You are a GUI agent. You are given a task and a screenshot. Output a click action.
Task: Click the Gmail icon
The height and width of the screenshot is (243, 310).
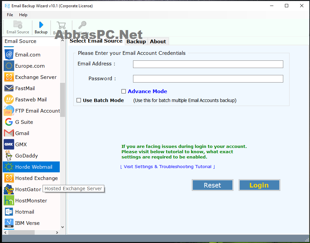[x=9, y=133]
